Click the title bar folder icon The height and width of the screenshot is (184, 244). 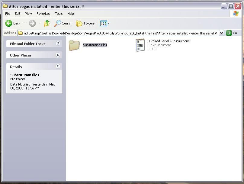[x=5, y=6]
